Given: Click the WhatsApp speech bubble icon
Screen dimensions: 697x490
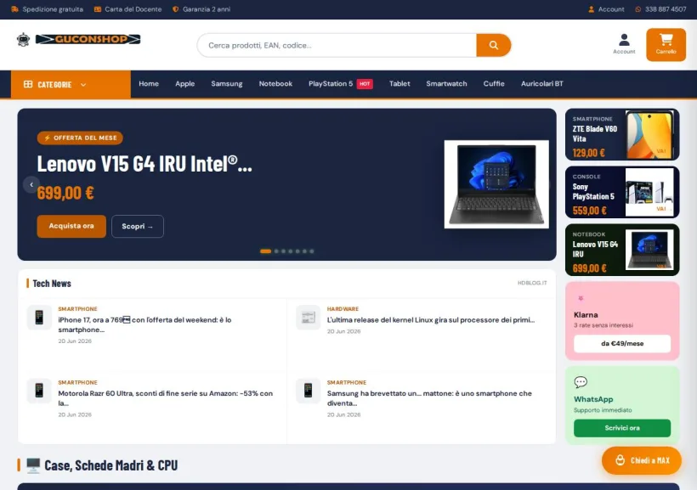Looking at the screenshot, I should click(x=581, y=382).
